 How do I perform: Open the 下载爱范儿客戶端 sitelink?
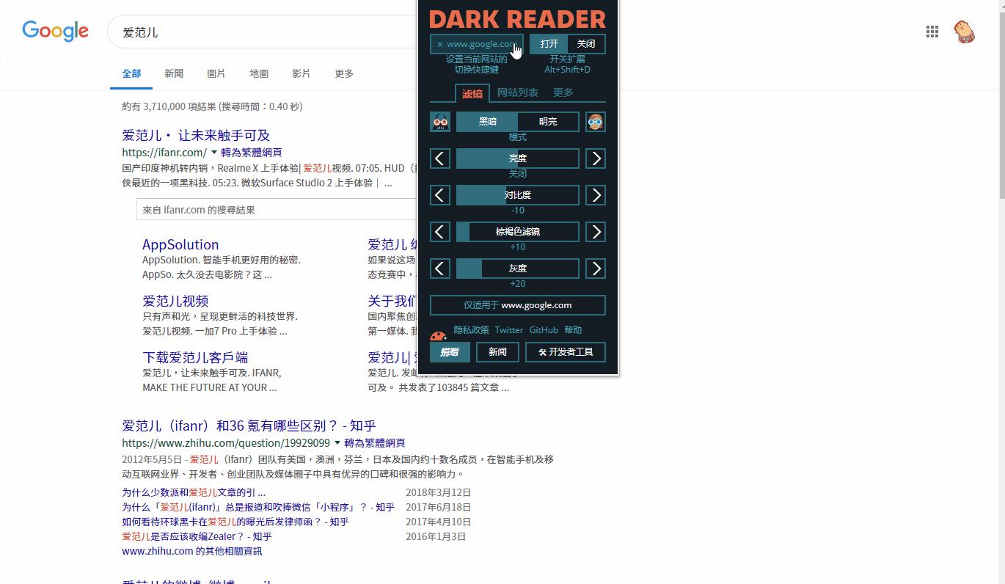195,357
